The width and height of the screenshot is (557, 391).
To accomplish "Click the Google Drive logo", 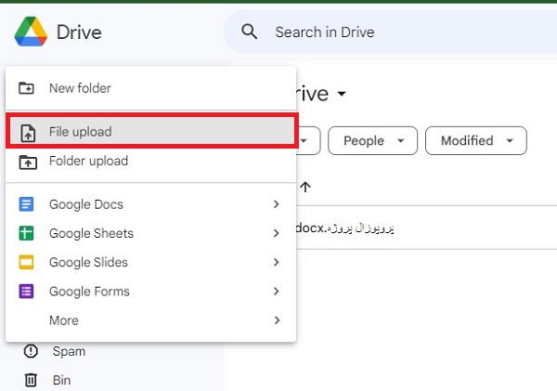I will [31, 32].
